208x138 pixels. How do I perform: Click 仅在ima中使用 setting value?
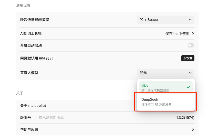(177, 34)
